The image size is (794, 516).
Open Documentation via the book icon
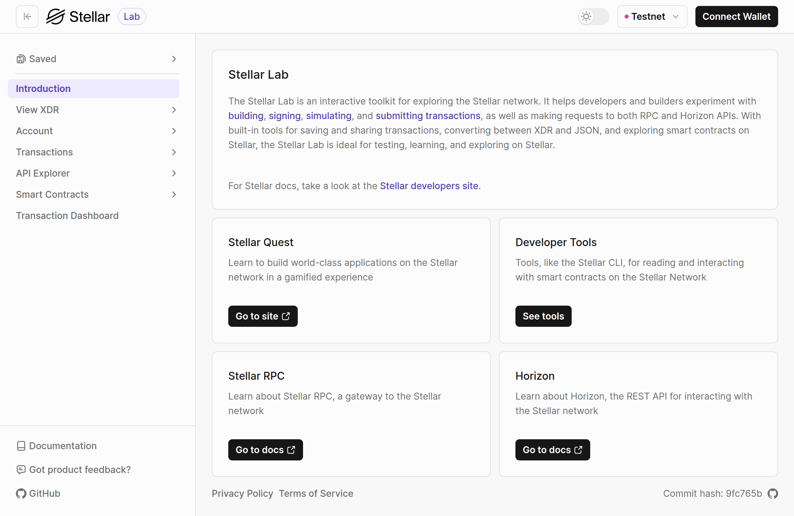tap(22, 446)
